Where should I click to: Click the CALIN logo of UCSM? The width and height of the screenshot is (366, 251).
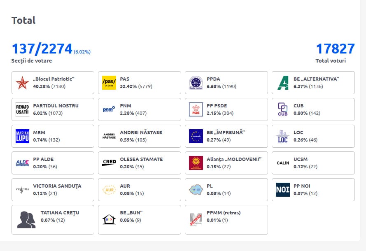pyautogui.click(x=283, y=163)
